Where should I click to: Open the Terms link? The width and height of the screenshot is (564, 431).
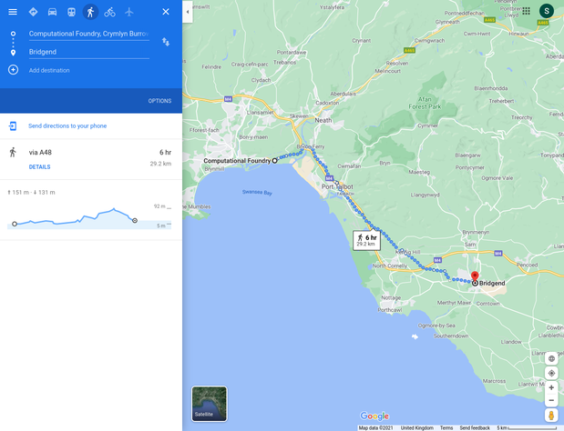pos(446,427)
